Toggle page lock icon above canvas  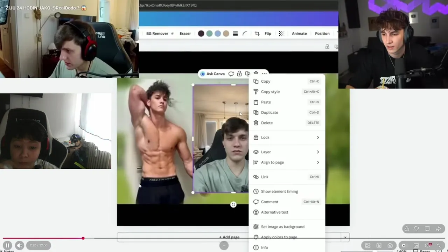pos(327,47)
